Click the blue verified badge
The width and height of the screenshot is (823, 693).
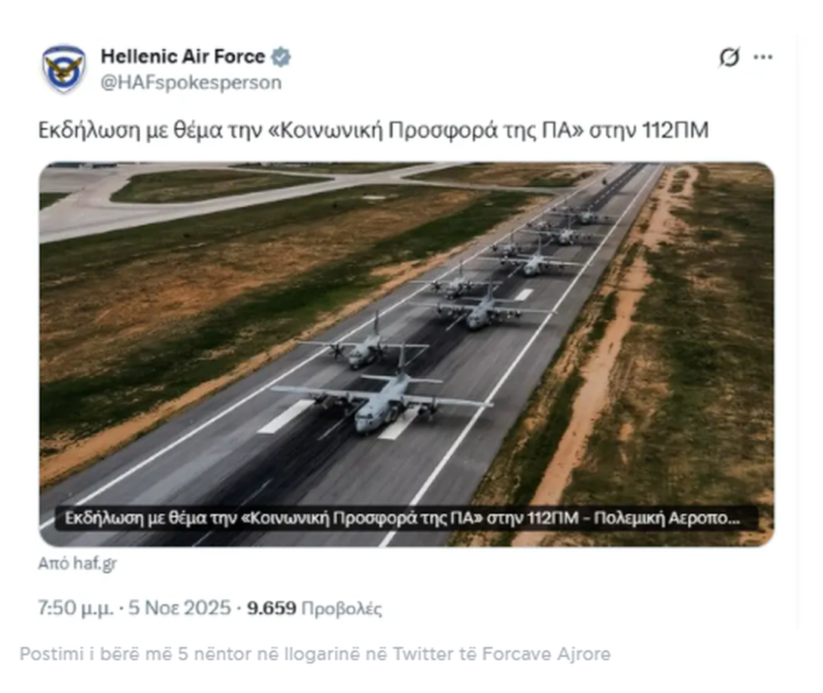tap(281, 56)
